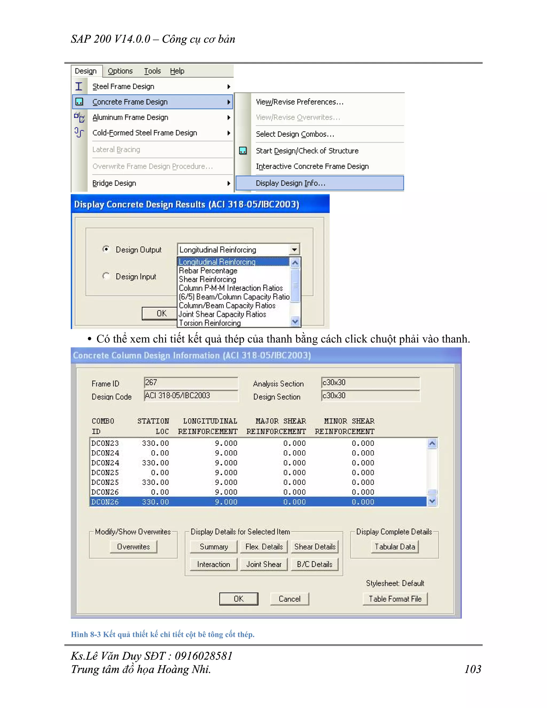The height and width of the screenshot is (708, 547).
Task: Click the B/C Details button
Action: click(315, 564)
